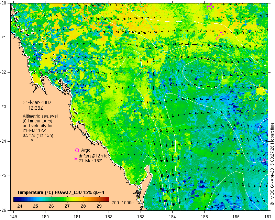
Task: Click the color bar tick label 28
Action: tap(83, 206)
